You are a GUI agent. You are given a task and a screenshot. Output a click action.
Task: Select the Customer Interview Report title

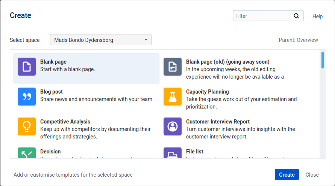pos(218,122)
